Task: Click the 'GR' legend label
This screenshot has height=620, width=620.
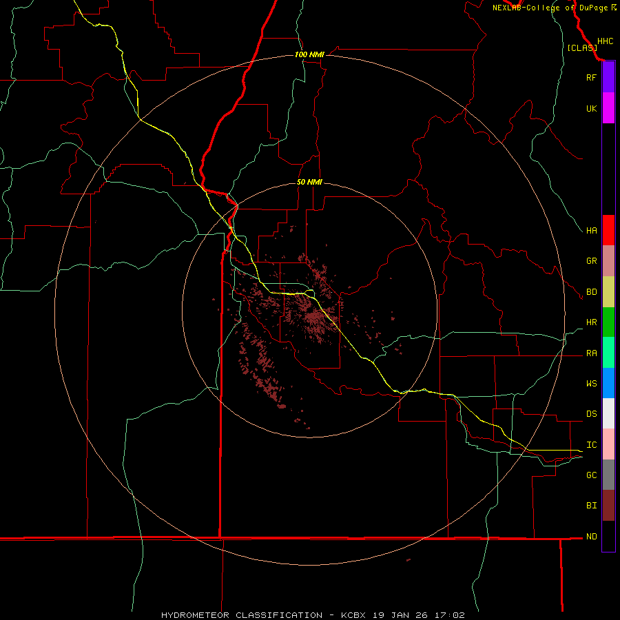Action: click(x=591, y=261)
